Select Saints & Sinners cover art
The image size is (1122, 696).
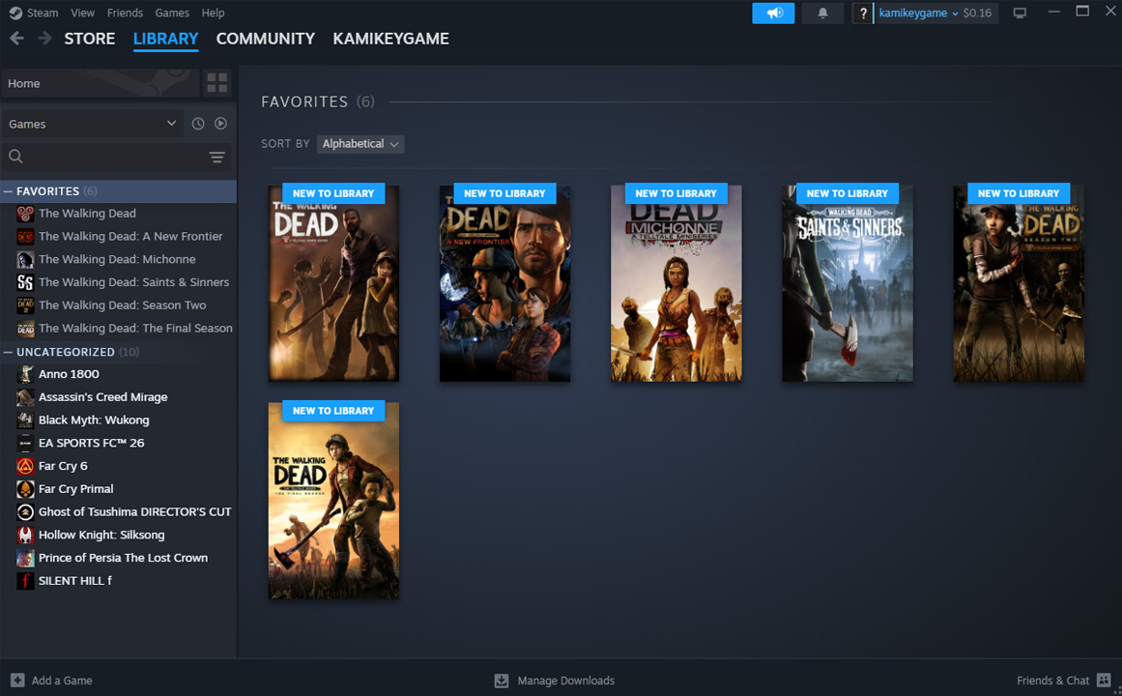[848, 283]
